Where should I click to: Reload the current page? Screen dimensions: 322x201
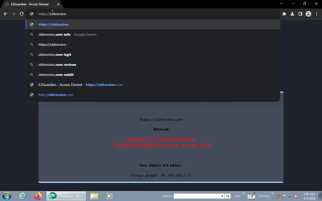(x=22, y=14)
